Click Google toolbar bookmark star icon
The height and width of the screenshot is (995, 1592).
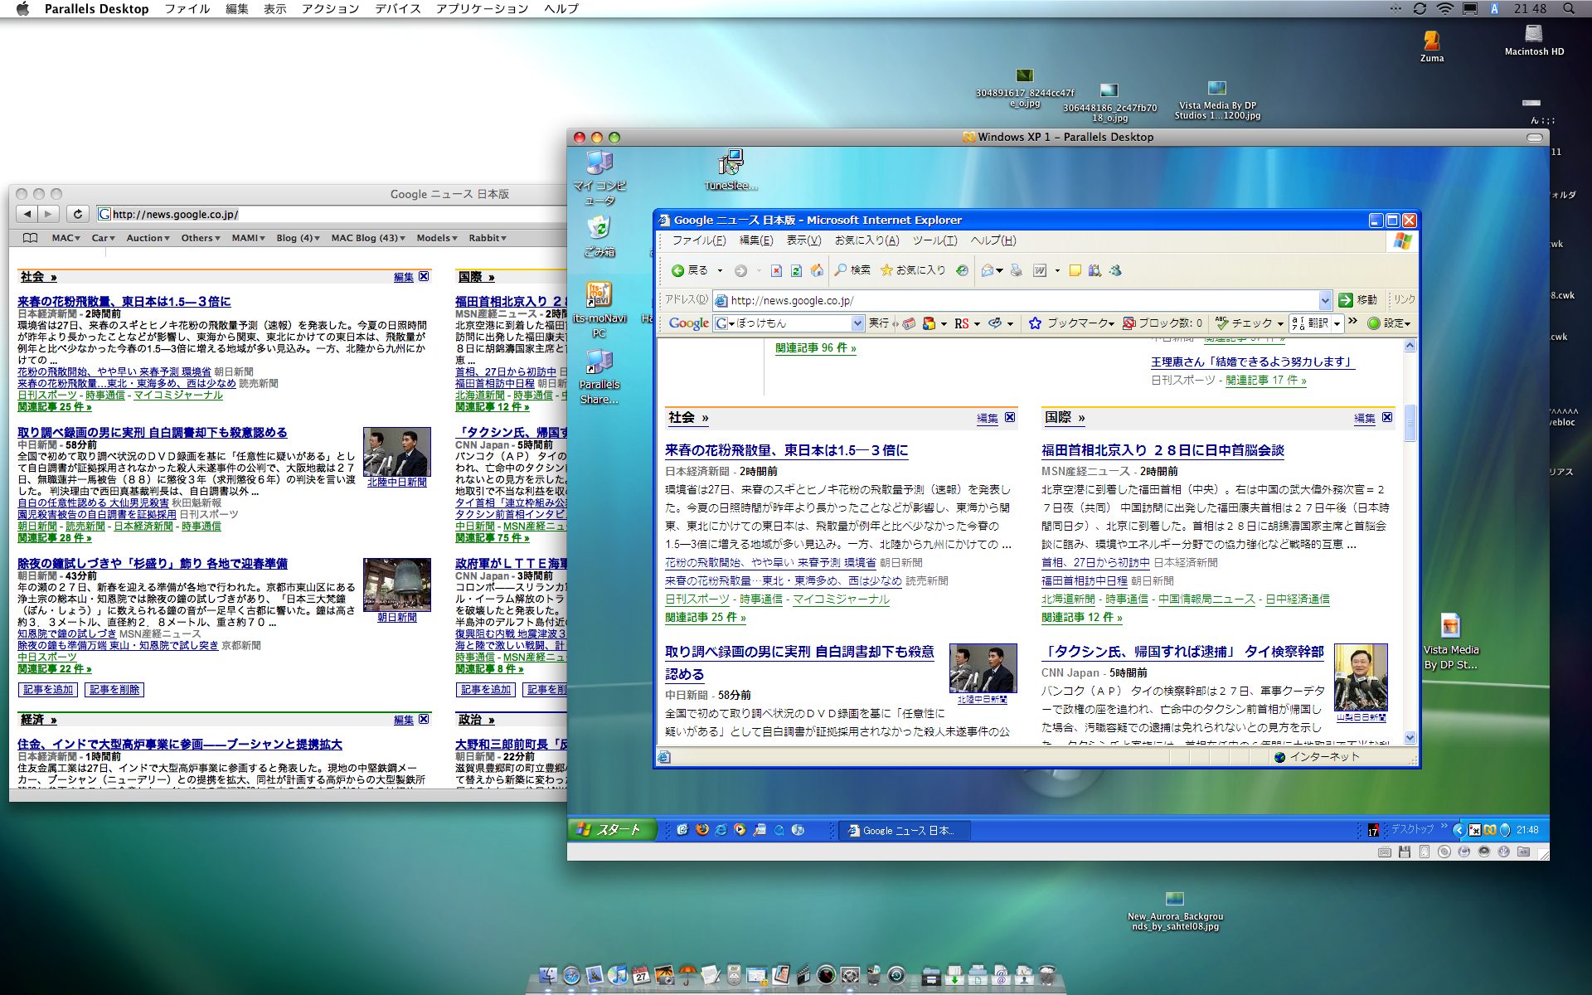click(x=1035, y=323)
